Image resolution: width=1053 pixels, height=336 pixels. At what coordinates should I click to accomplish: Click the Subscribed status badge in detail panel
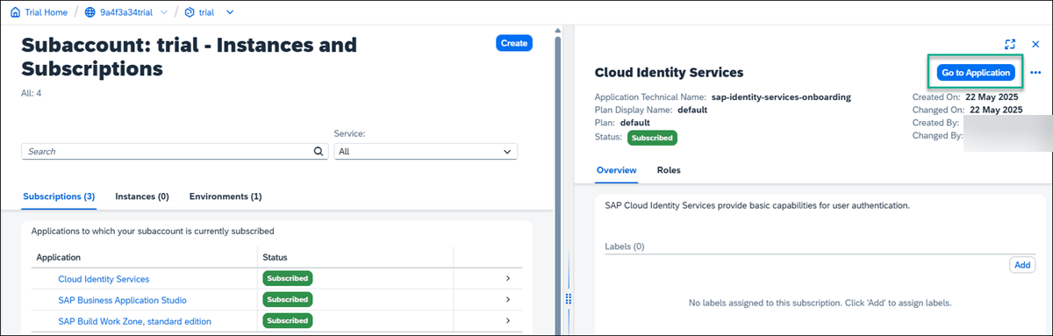[x=652, y=138]
